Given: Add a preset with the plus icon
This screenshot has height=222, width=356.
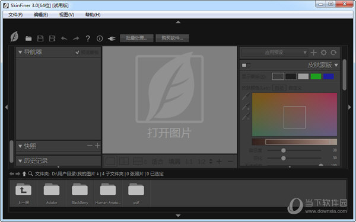Looking at the screenshot, I should (313, 53).
